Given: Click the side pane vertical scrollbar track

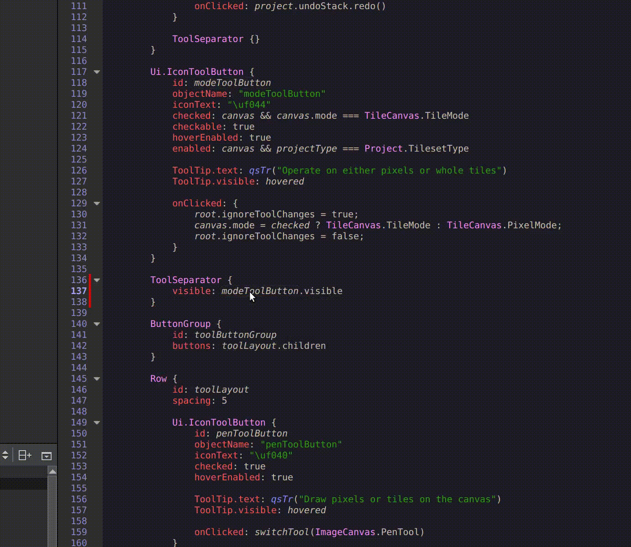Looking at the screenshot, I should click(x=52, y=511).
